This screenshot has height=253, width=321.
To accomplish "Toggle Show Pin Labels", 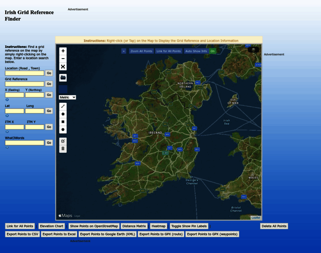I will tap(189, 226).
